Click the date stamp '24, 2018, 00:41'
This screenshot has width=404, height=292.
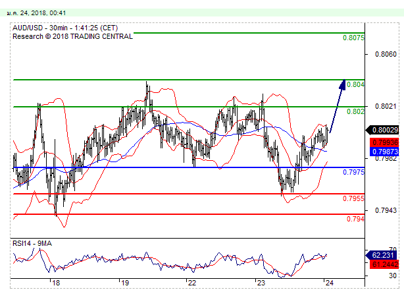pyautogui.click(x=43, y=13)
